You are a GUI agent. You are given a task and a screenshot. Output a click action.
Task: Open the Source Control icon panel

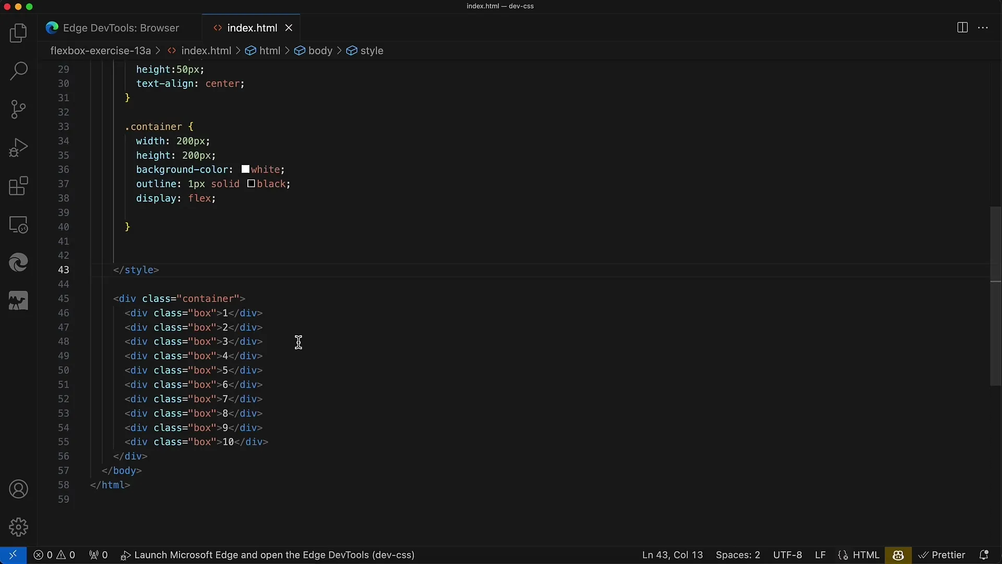(19, 108)
